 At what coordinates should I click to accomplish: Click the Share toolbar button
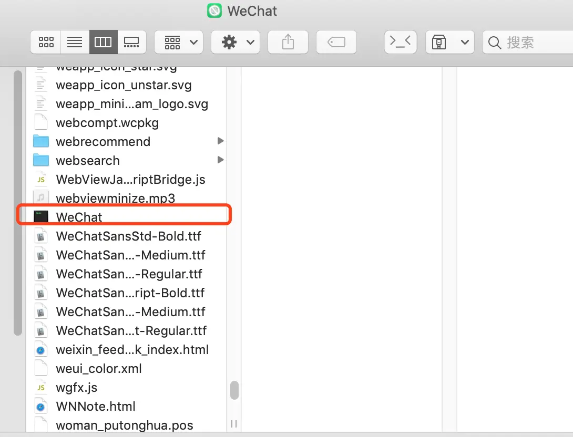coord(288,42)
